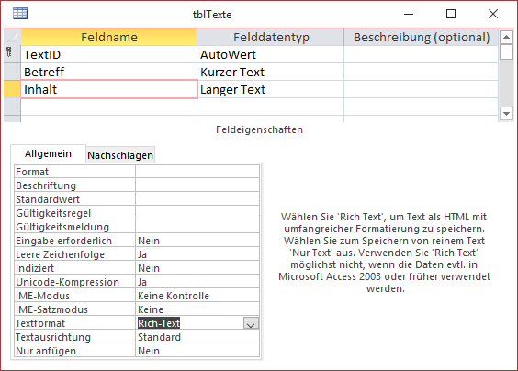Select the Betreff field name cell
This screenshot has height=371, width=518.
[109, 72]
